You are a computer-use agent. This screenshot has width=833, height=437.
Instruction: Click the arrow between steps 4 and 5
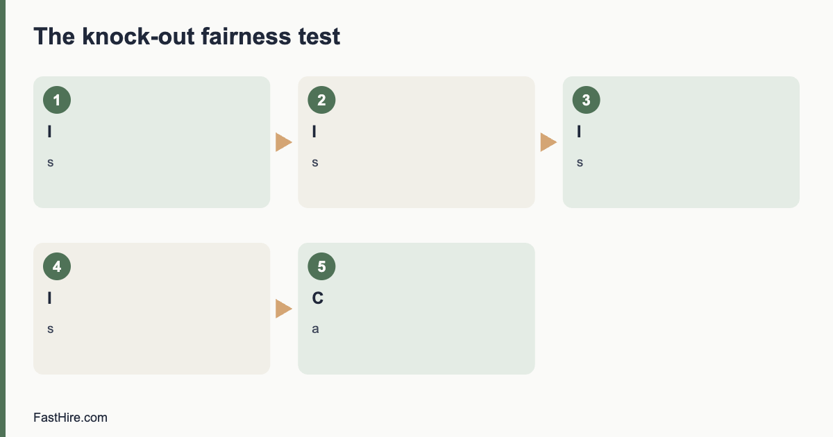point(284,309)
